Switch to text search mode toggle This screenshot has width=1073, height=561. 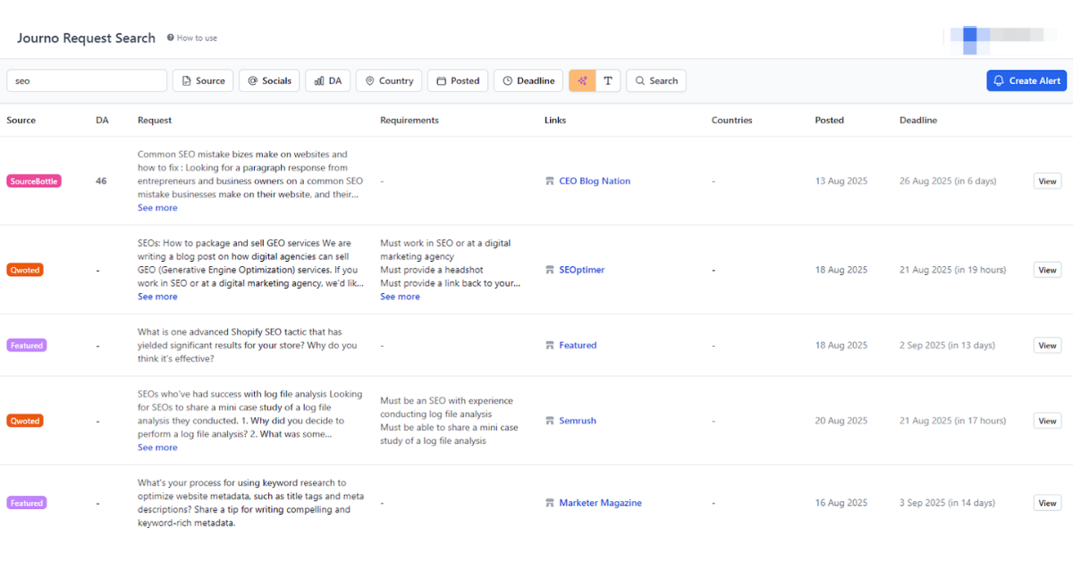608,80
